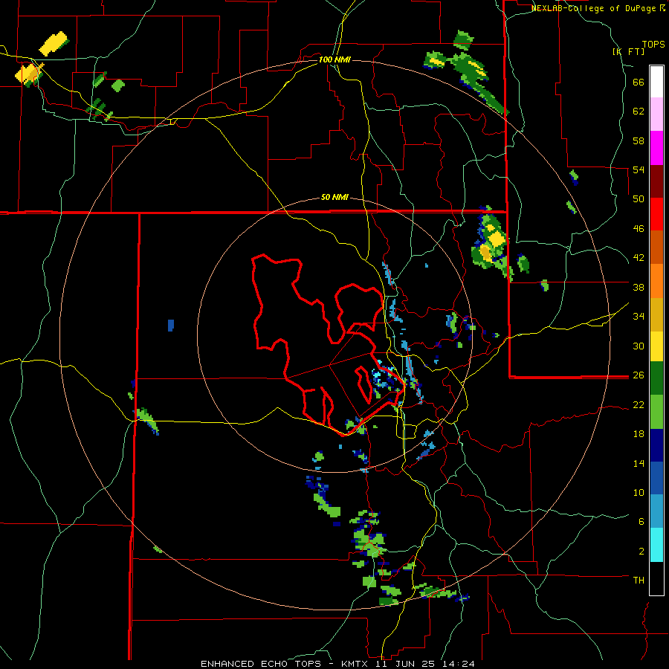Click the '22' legend value label

(x=639, y=405)
